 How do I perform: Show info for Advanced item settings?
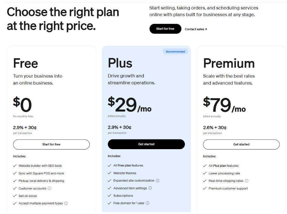coord(150,188)
